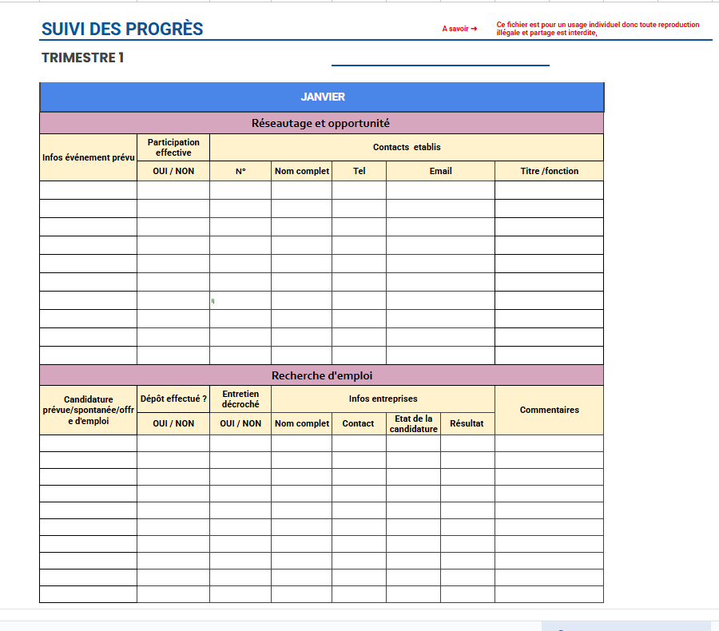Click the Commentaires column header
This screenshot has width=719, height=631.
click(549, 409)
